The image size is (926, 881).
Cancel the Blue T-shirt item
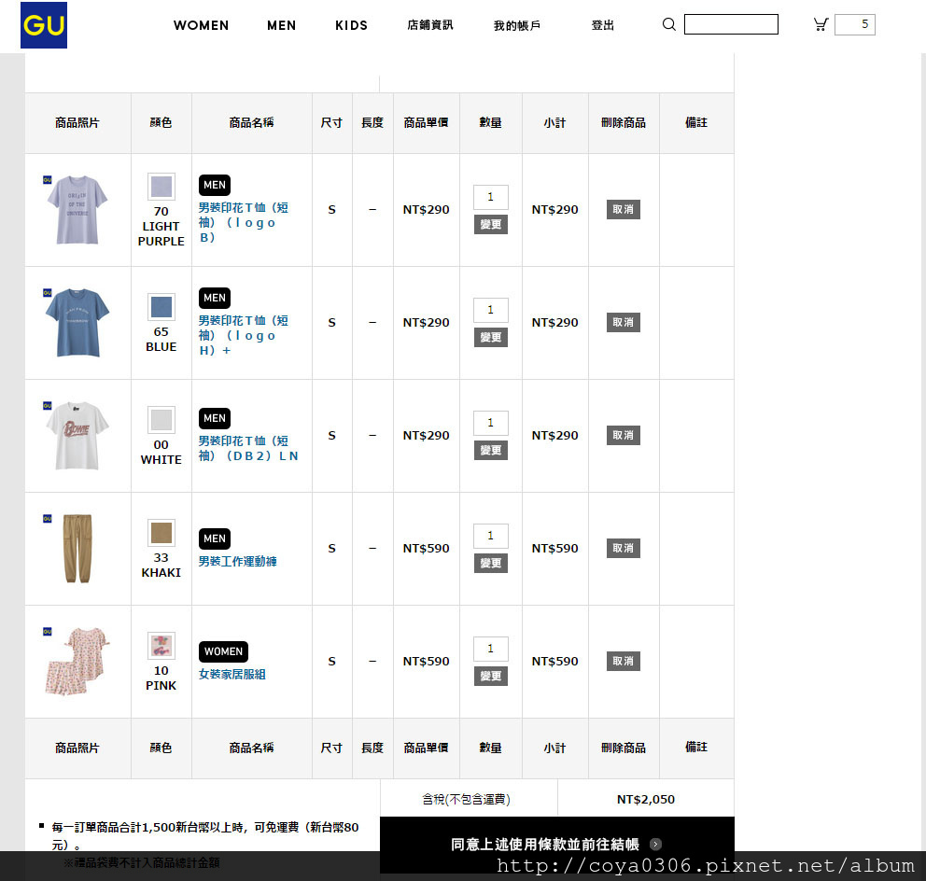pyautogui.click(x=623, y=322)
